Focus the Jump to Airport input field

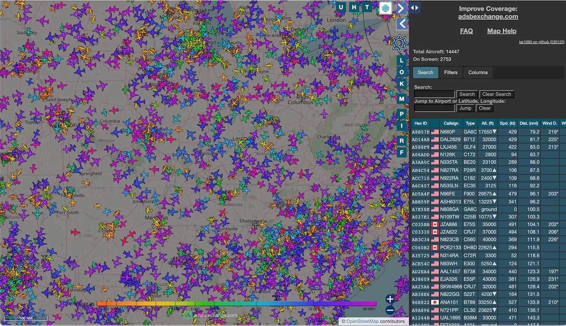click(x=434, y=108)
